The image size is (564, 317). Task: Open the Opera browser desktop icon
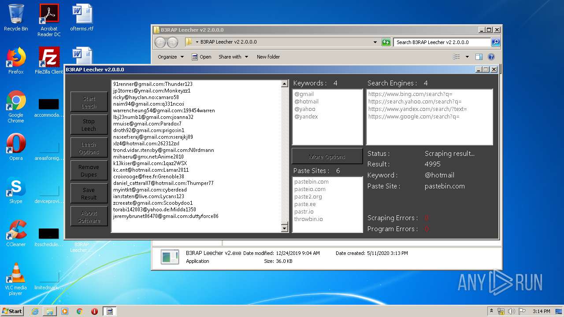pos(16,147)
